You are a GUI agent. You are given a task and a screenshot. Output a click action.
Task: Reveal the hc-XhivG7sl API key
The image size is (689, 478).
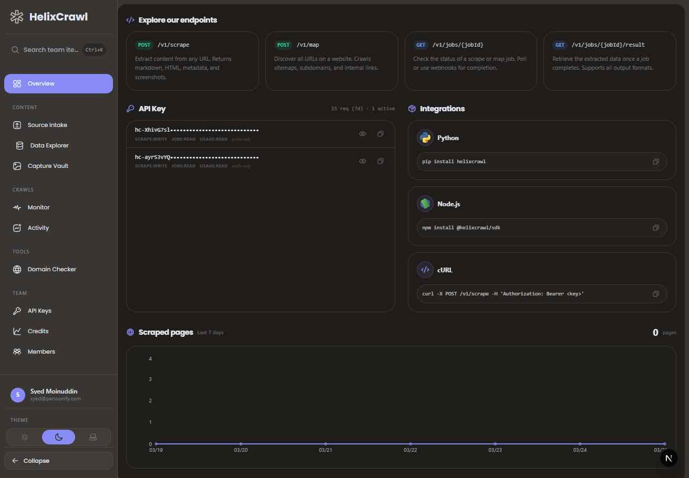[363, 134]
